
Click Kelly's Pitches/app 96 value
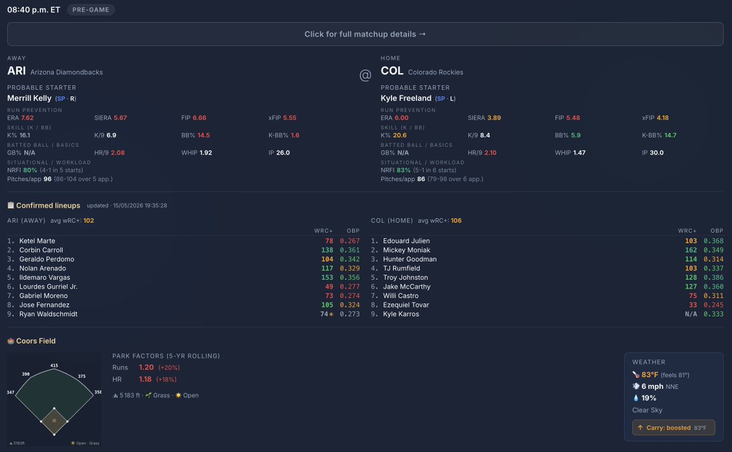click(47, 179)
